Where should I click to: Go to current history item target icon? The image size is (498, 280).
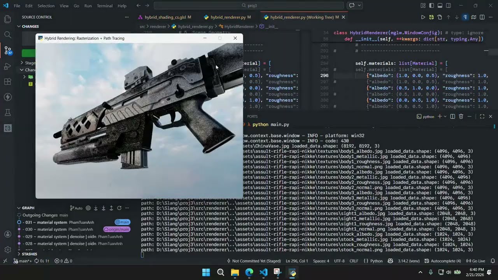88,208
